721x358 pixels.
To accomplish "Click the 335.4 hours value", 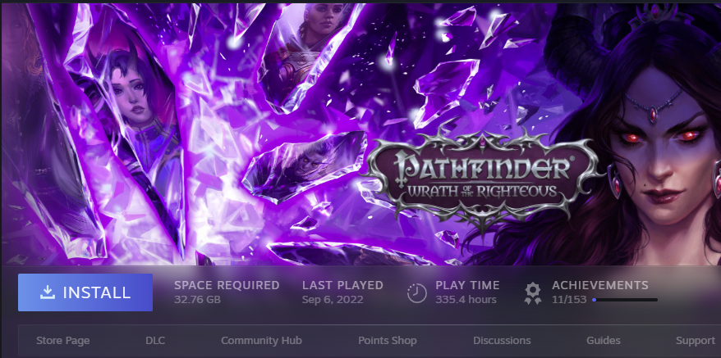I will (x=466, y=300).
